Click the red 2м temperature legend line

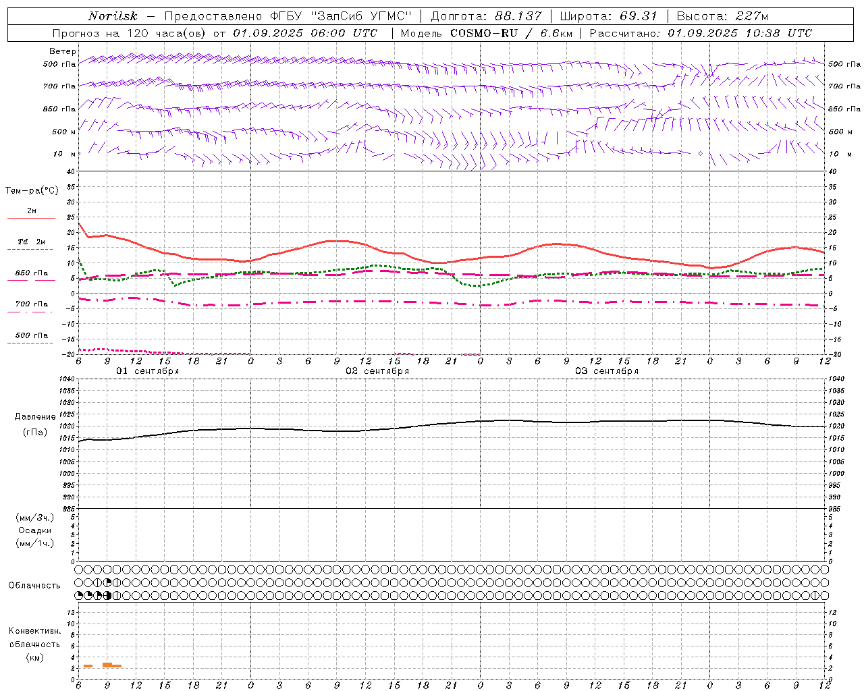[32, 219]
